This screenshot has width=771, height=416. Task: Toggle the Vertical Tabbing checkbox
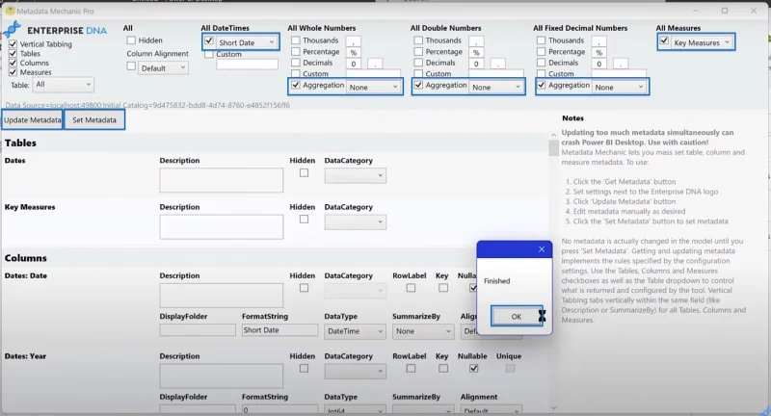[x=13, y=43]
